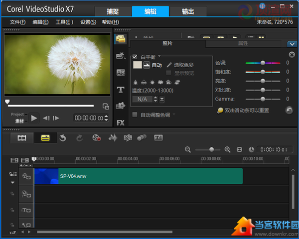The image size is (299, 239).
Task: Open the Sound Mixer waveform icon
Action: point(113,138)
